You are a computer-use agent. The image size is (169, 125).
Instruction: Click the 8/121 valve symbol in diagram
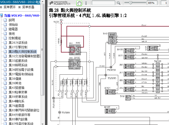point(110,92)
